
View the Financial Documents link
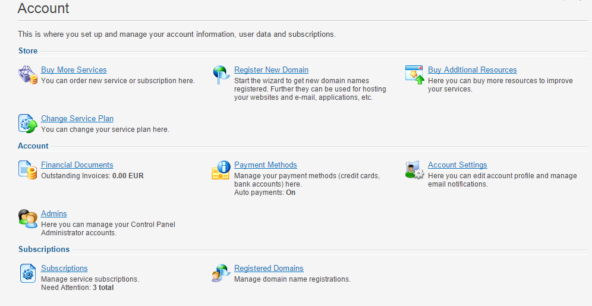click(77, 165)
